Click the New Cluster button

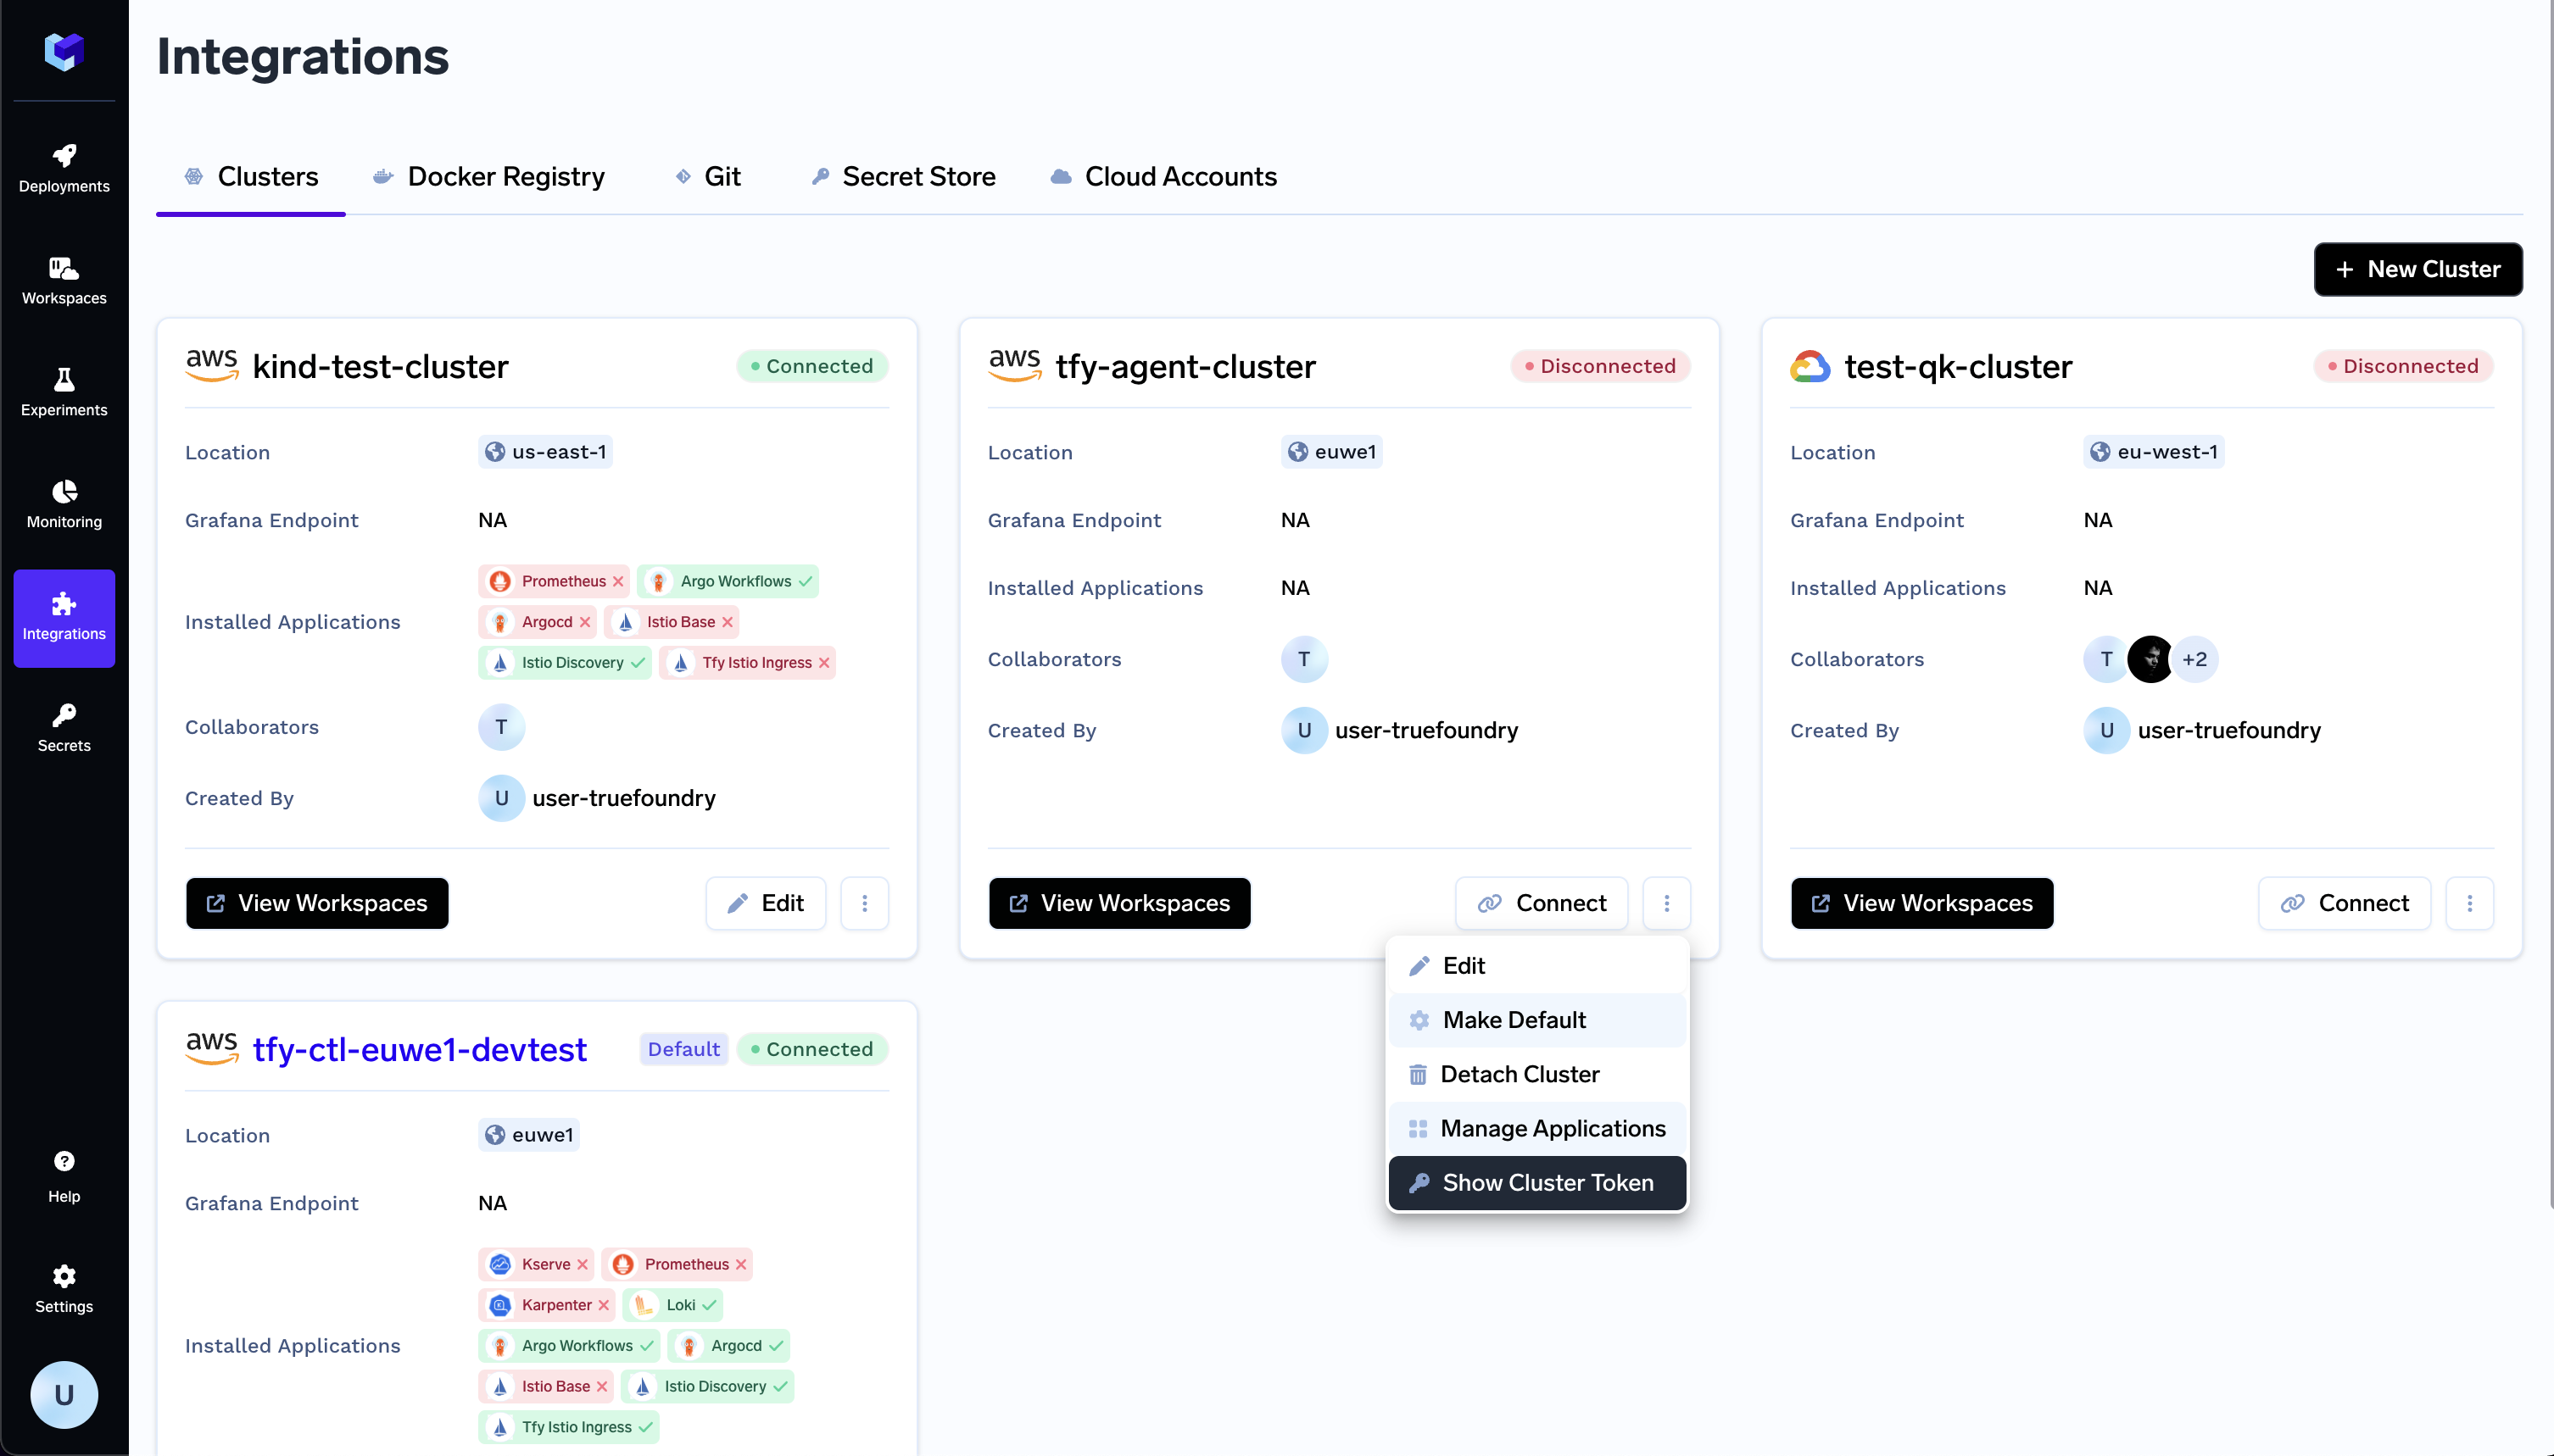tap(2417, 269)
